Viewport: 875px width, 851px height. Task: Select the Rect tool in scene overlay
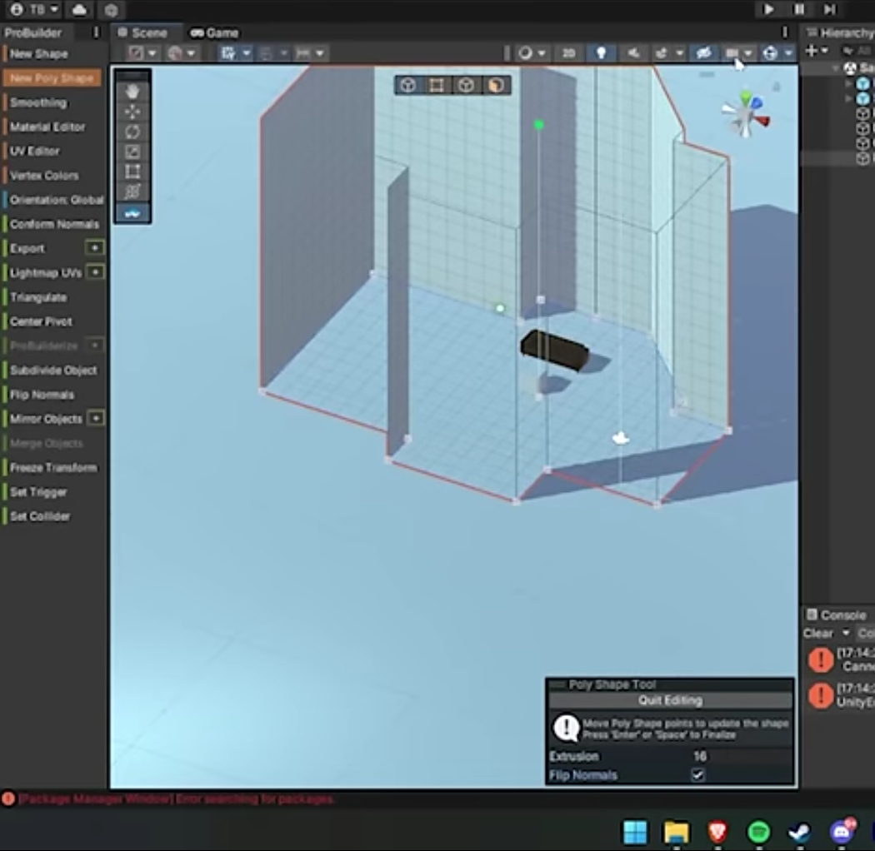132,172
